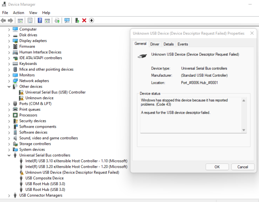Switch to the Driver tab
This screenshot has height=202, width=259.
pyautogui.click(x=155, y=44)
